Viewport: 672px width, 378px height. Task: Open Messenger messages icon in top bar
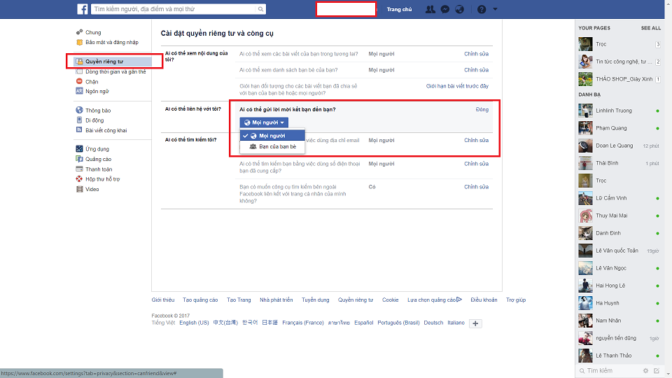(445, 9)
